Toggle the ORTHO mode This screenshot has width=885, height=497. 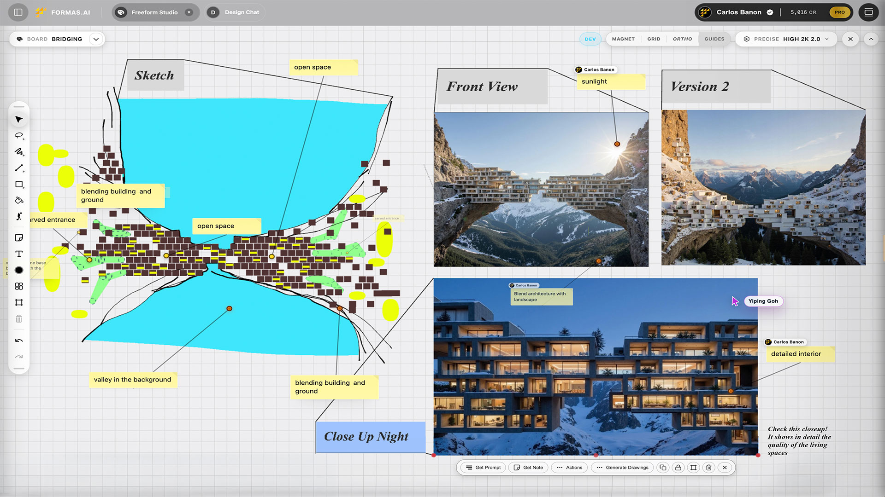tap(682, 39)
